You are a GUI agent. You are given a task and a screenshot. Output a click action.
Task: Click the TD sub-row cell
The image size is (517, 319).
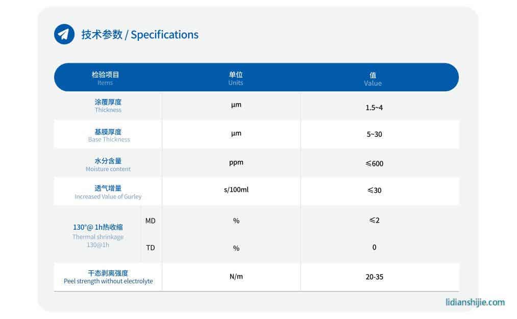[151, 248]
